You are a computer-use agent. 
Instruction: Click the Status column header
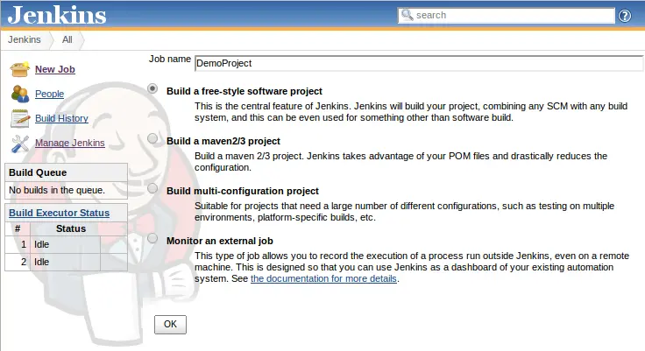71,228
